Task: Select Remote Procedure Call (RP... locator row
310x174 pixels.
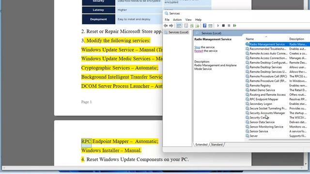Action: click(x=278, y=81)
